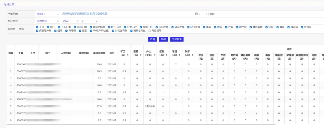Enable the 全选 select-all checkbox
The width and height of the screenshot is (324, 128).
pos(17,29)
